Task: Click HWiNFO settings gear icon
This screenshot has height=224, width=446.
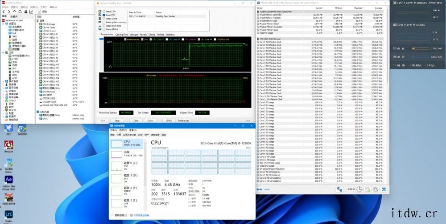Action: click(x=376, y=189)
